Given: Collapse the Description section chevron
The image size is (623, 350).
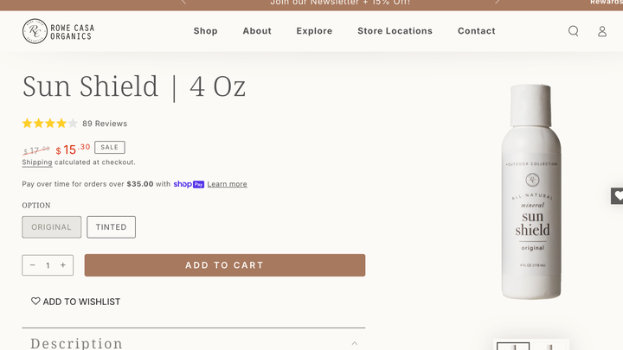Looking at the screenshot, I should (355, 343).
